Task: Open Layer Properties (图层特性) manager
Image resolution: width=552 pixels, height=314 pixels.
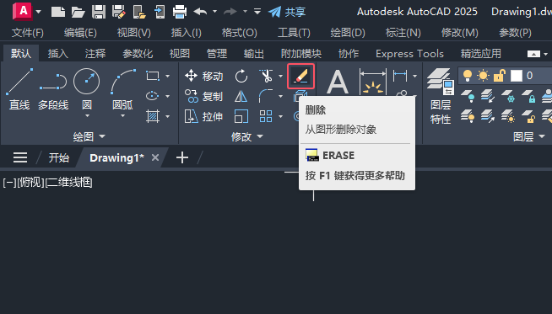Action: pos(440,96)
